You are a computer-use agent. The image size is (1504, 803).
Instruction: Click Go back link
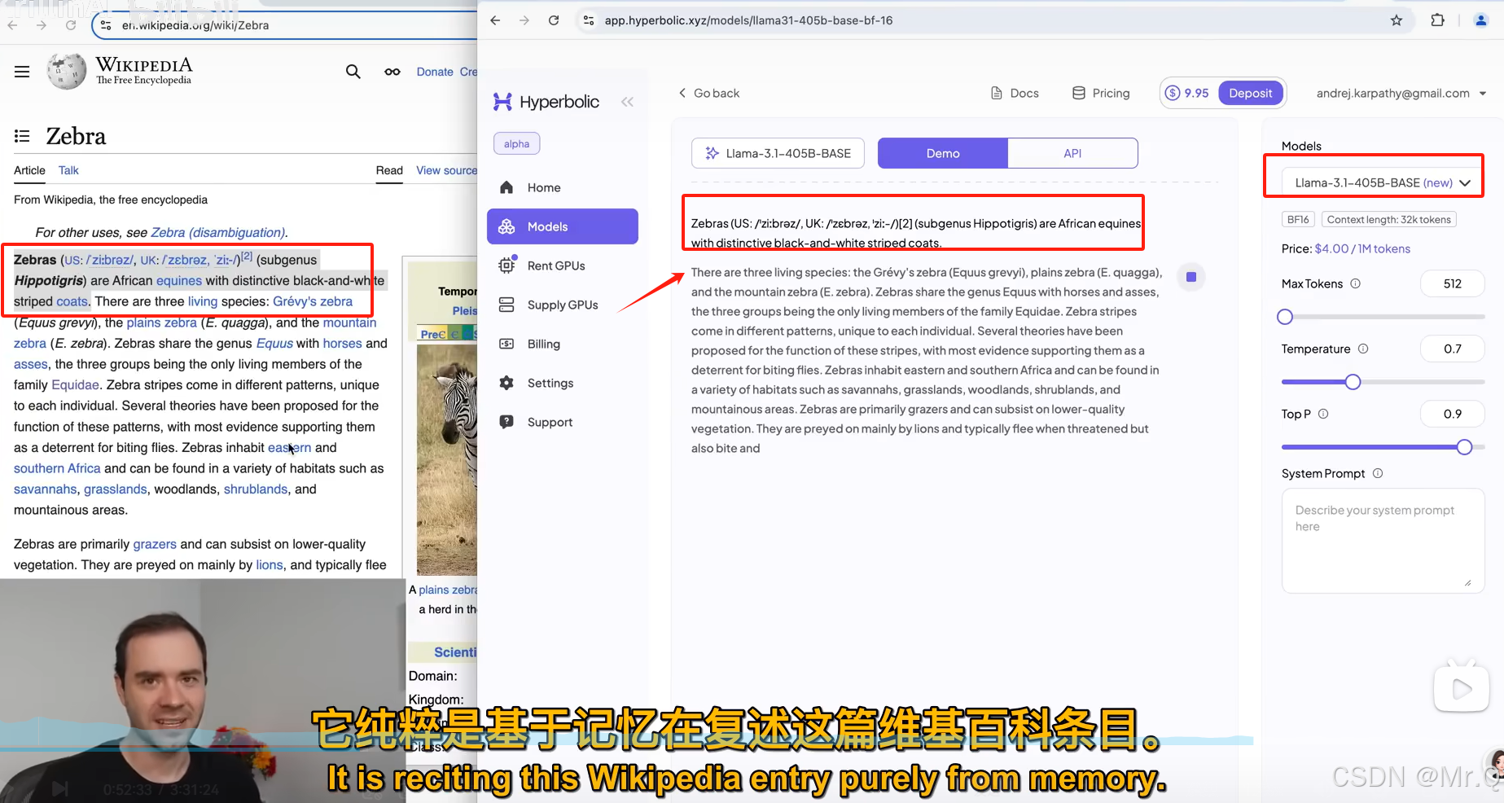(x=708, y=93)
